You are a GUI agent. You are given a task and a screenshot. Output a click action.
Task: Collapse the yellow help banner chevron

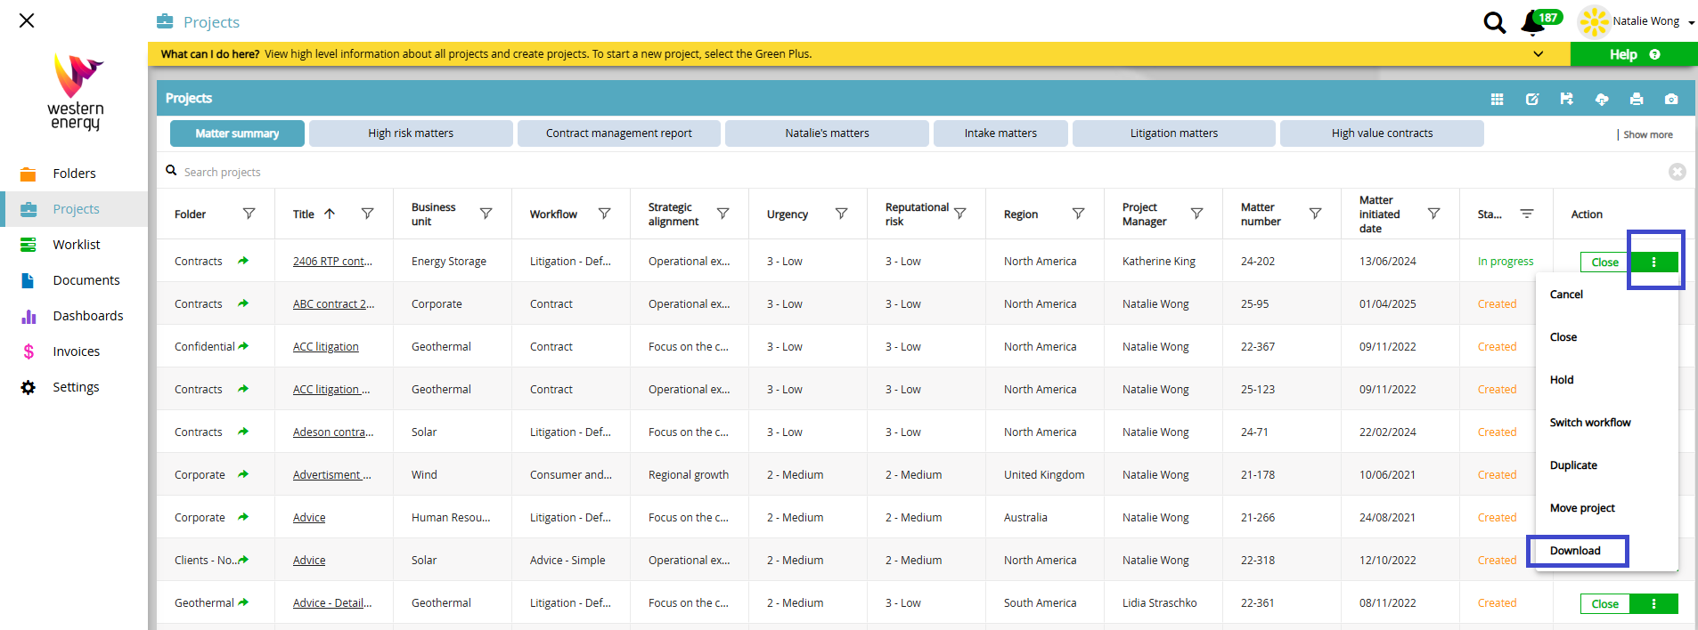[1539, 54]
